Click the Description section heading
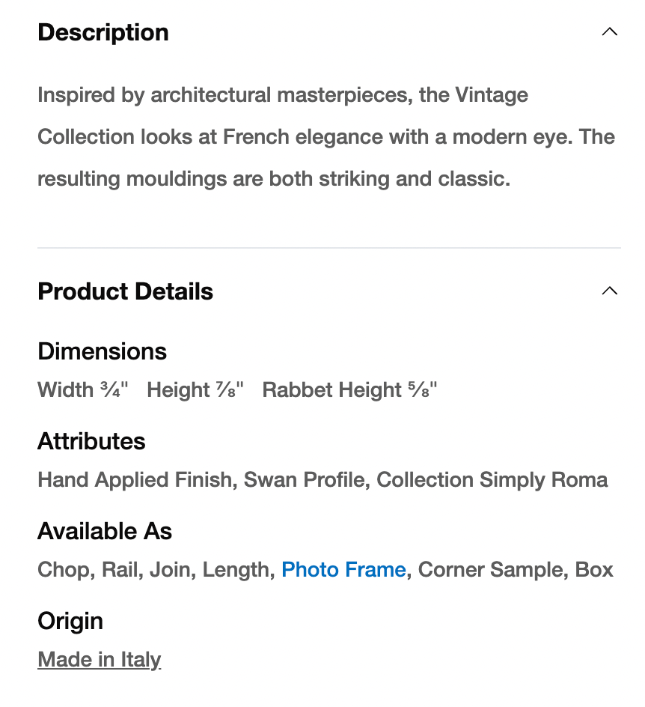The width and height of the screenshot is (645, 707). (x=103, y=32)
